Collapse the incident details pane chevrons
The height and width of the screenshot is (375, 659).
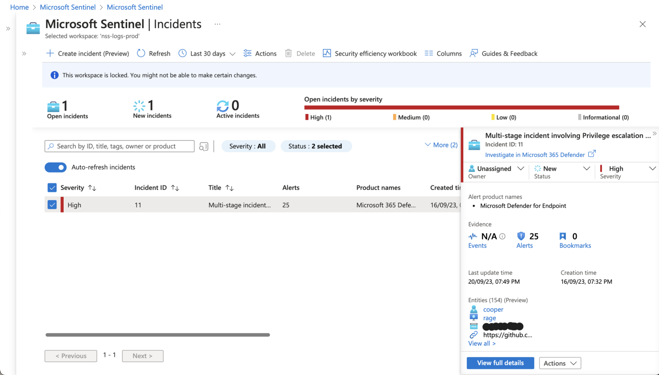pyautogui.click(x=655, y=133)
